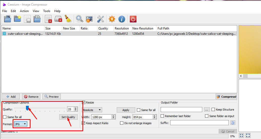Viewport: 261px width, 139px height.
Task: Click the blue About info icon
Action: (122, 19)
